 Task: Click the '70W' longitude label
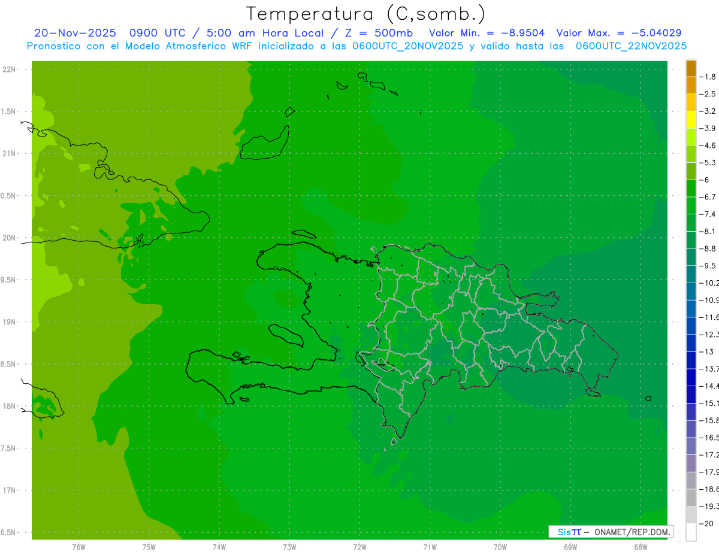coord(500,547)
